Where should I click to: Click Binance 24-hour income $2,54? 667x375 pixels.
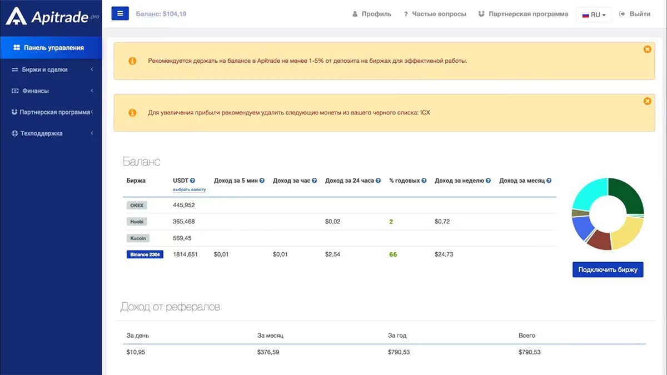pos(333,254)
